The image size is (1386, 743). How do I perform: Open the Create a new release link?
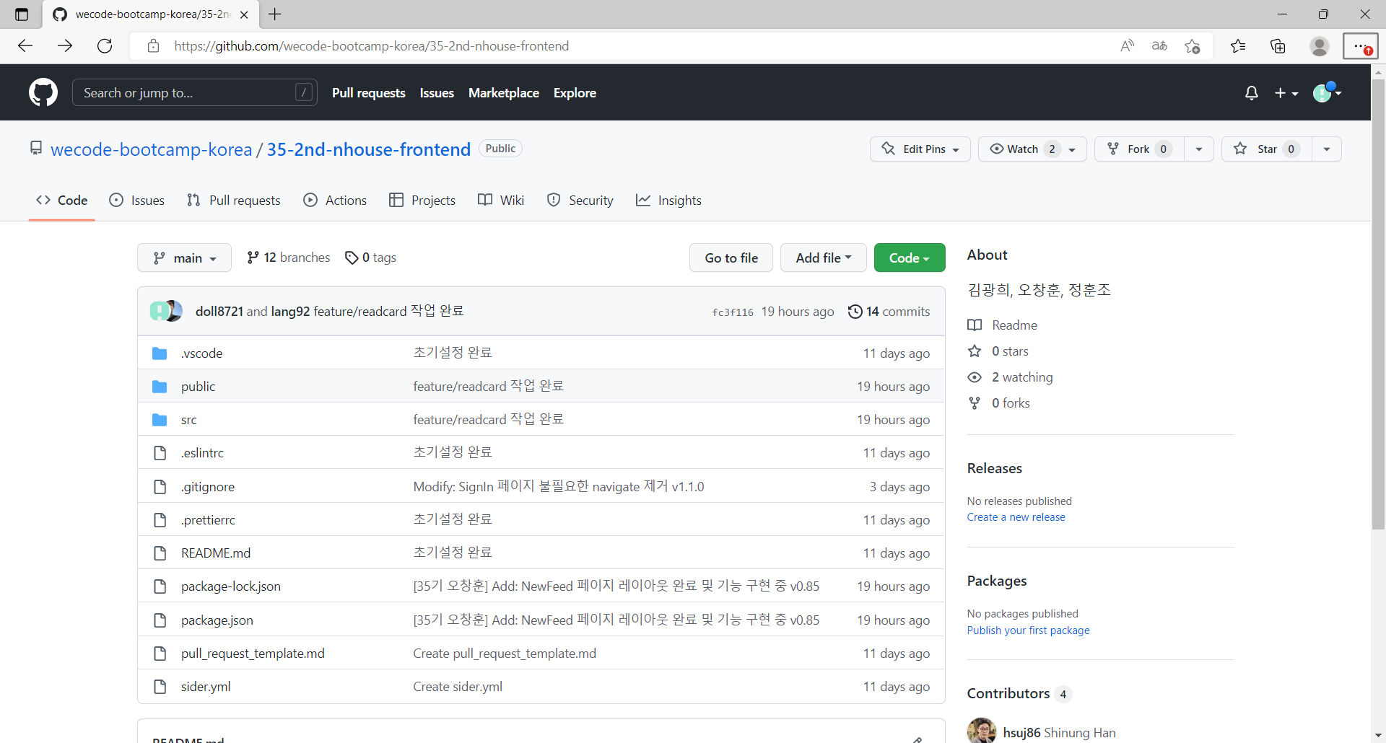pos(1016,516)
